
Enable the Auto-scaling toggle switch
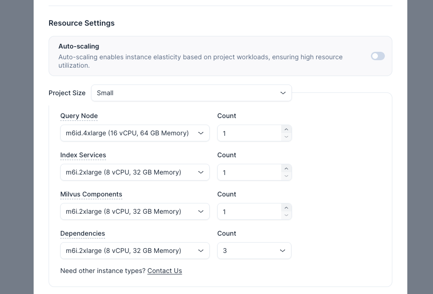377,56
